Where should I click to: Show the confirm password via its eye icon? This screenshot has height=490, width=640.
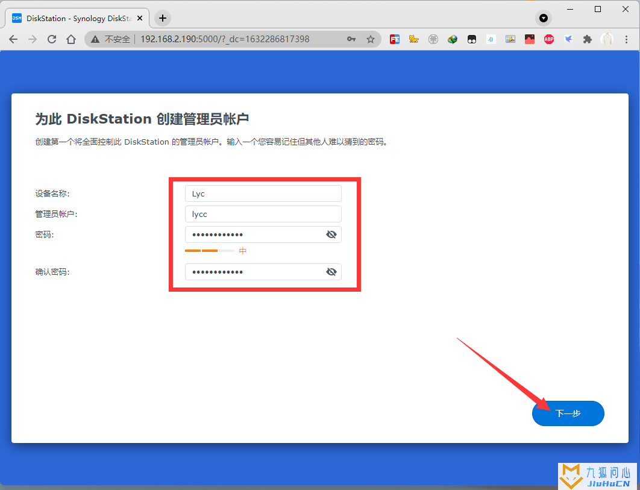click(x=331, y=272)
